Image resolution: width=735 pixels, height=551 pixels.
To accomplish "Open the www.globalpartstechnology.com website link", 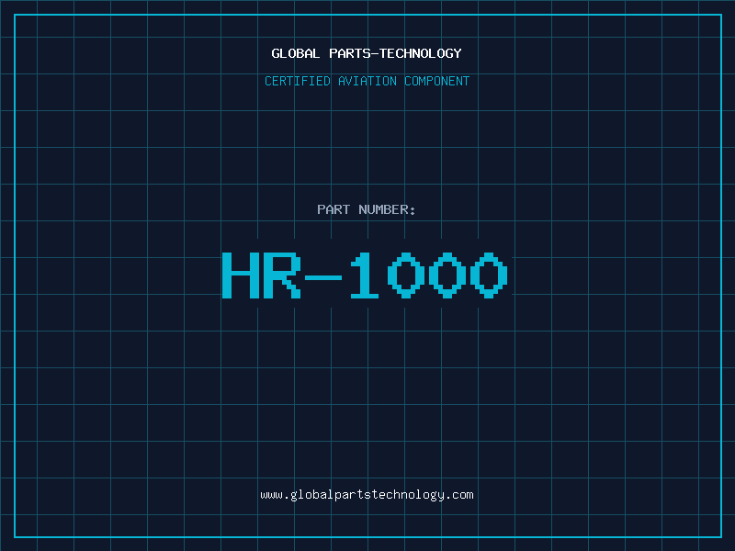I will (x=367, y=494).
